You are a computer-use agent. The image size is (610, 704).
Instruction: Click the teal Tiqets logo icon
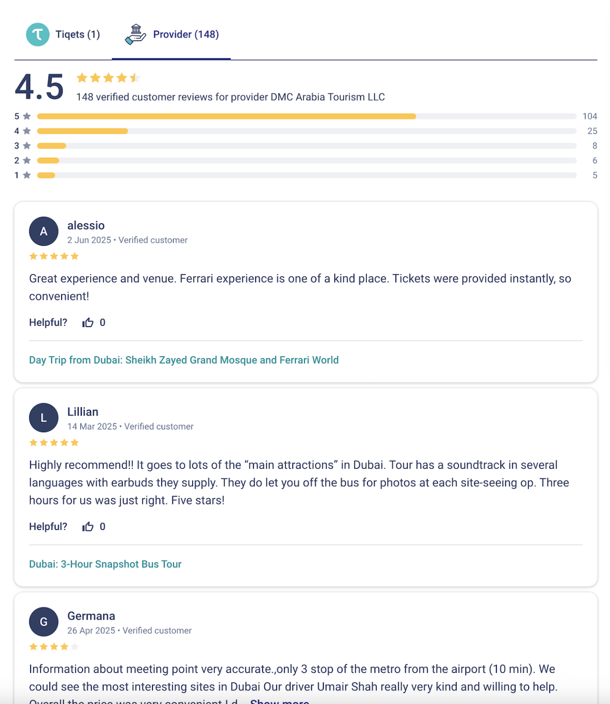coord(37,35)
